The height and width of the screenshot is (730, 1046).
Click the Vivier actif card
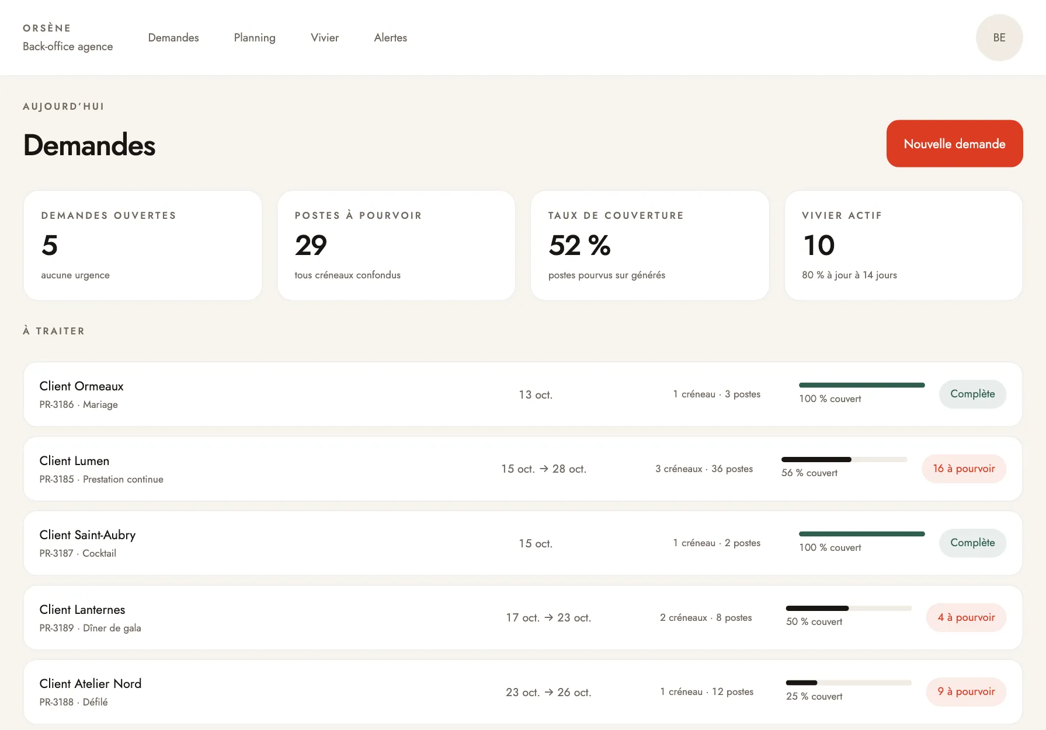[903, 246]
